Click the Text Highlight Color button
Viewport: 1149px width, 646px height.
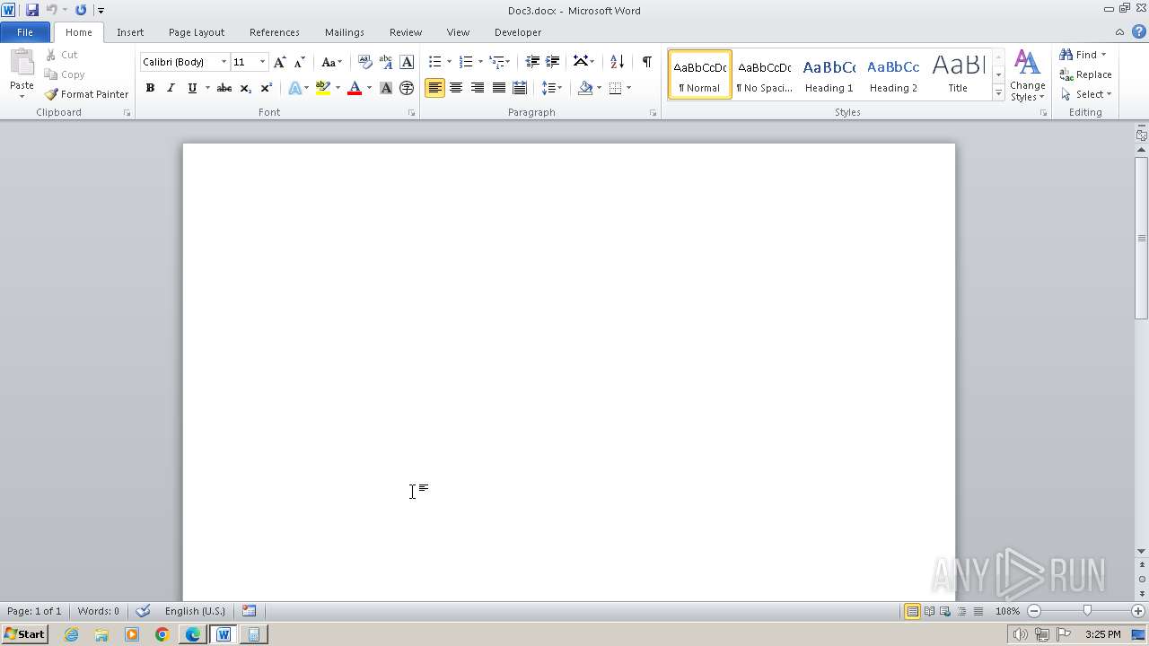coord(323,88)
